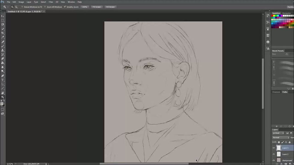Select the Dodge tool
The height and width of the screenshot is (165, 294).
pyautogui.click(x=3, y=71)
